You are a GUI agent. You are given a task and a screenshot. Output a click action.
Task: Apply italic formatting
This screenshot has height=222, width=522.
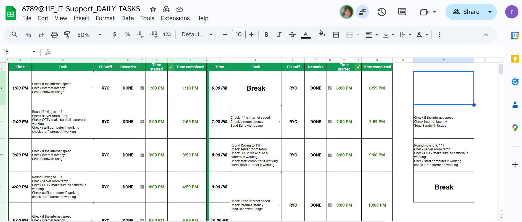pos(279,34)
